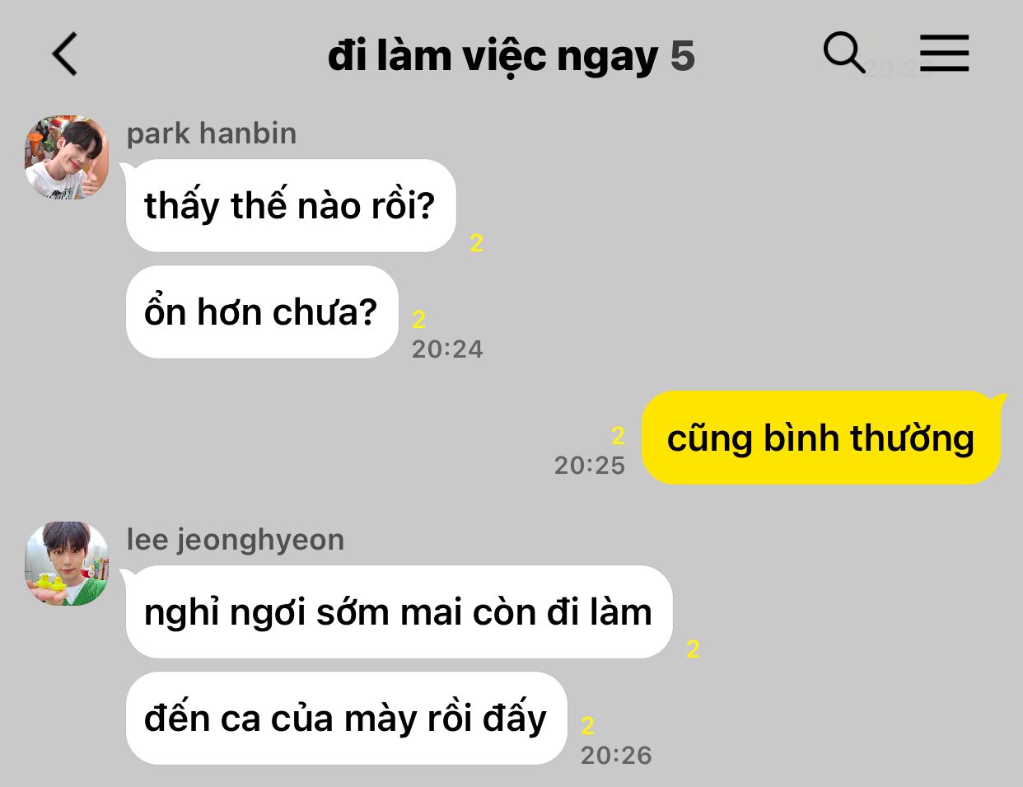Tap the chat title "đi làm việc ngay"
Image resolution: width=1023 pixels, height=787 pixels.
493,56
